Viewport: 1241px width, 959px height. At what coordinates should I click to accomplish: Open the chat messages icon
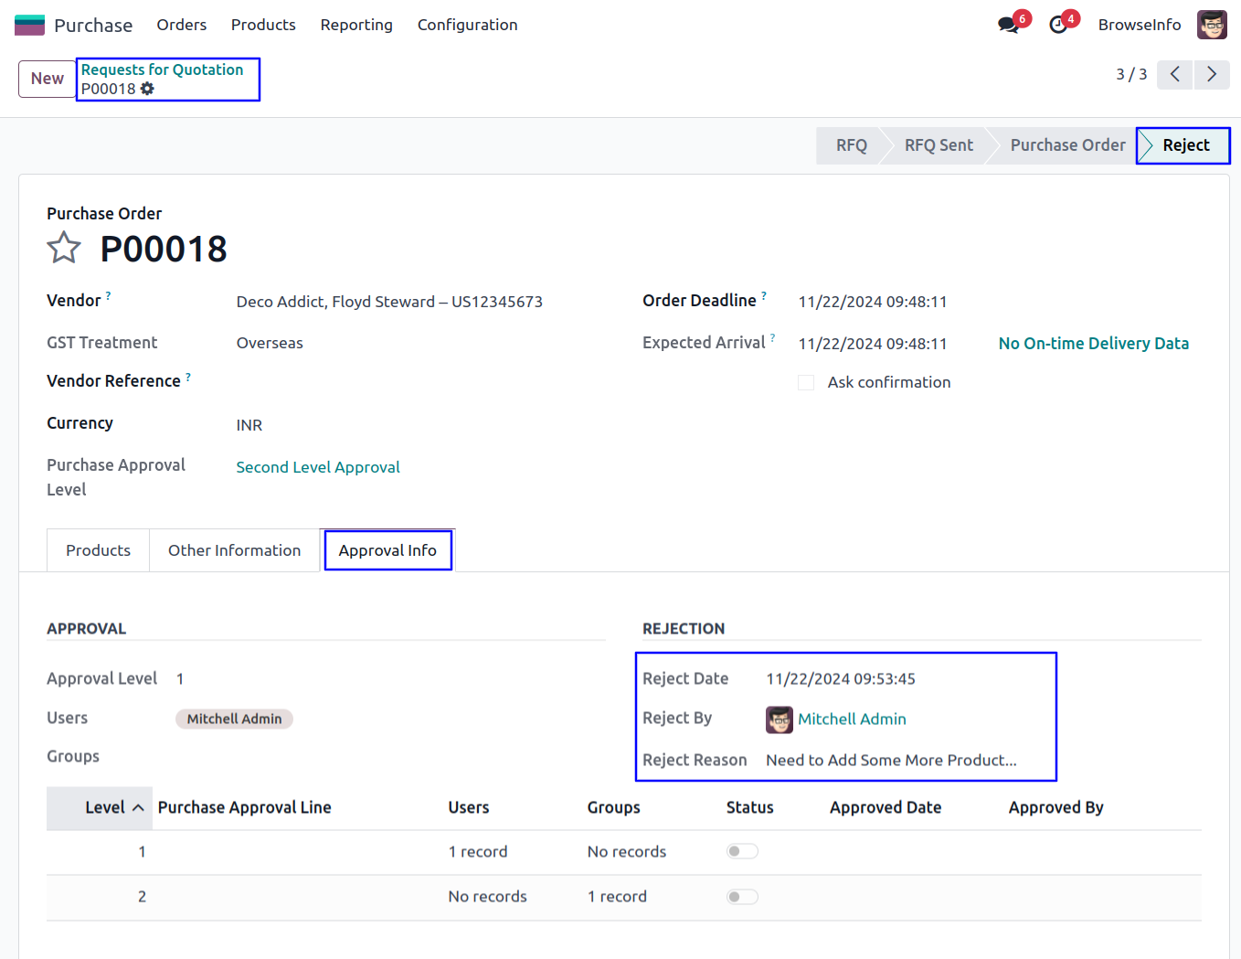(x=1009, y=25)
